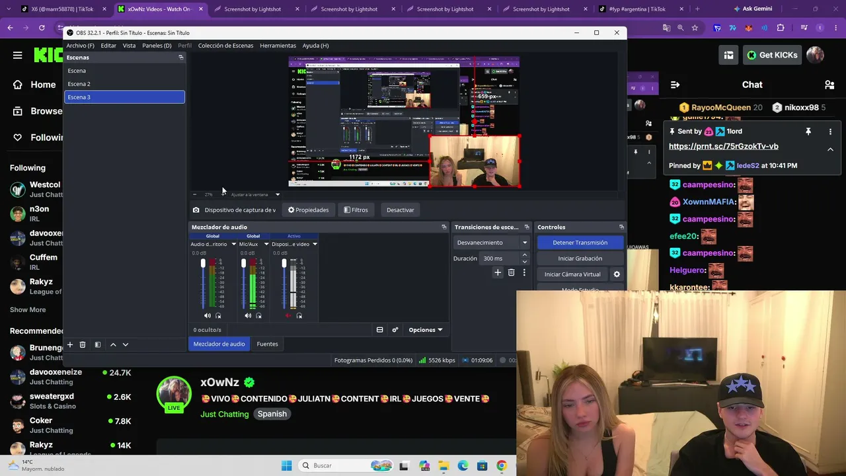Open the Kick profile avatar menu
846x476 pixels.
coord(816,55)
